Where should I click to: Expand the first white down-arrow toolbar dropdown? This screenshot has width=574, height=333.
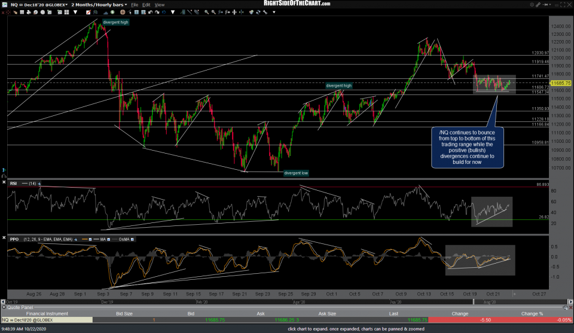coord(75,12)
